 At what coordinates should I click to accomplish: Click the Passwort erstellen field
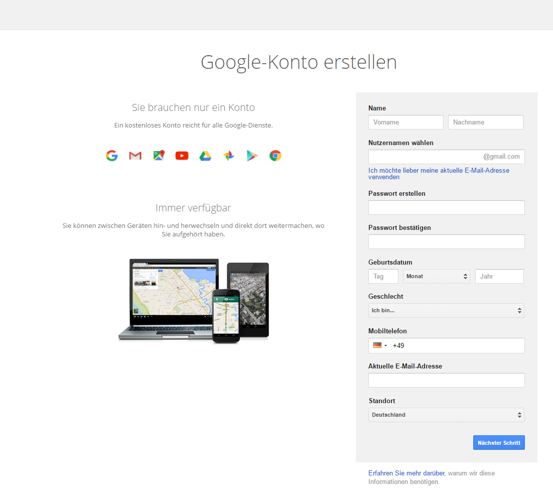click(x=447, y=207)
